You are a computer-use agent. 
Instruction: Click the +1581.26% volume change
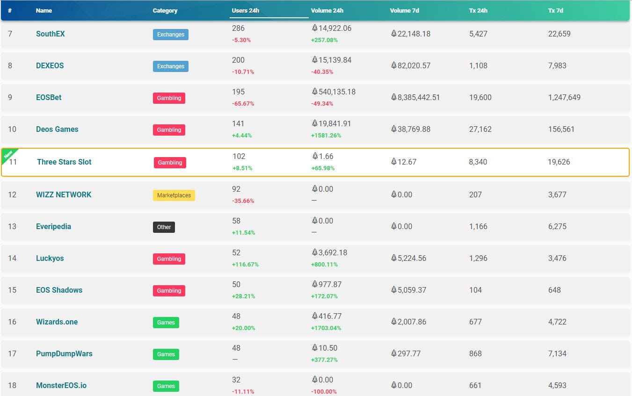coord(326,136)
